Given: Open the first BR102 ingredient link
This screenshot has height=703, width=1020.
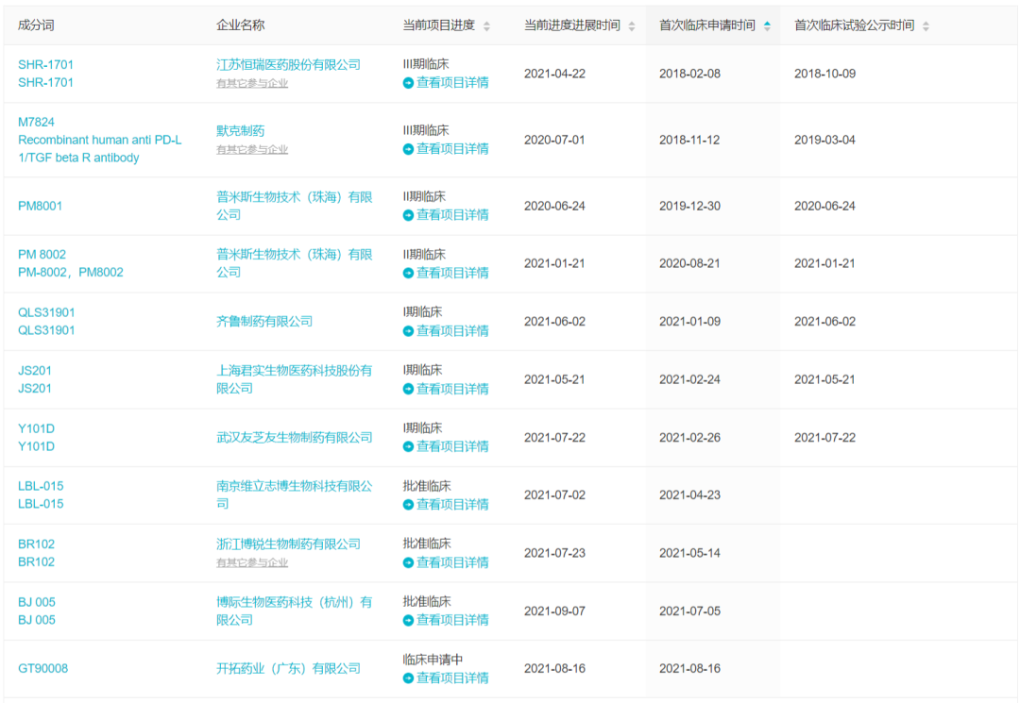Looking at the screenshot, I should click(x=36, y=544).
